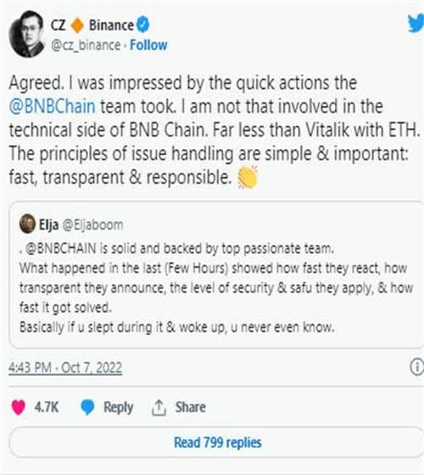424x475 pixels.
Task: Click the Reply text label
Action: 119,407
